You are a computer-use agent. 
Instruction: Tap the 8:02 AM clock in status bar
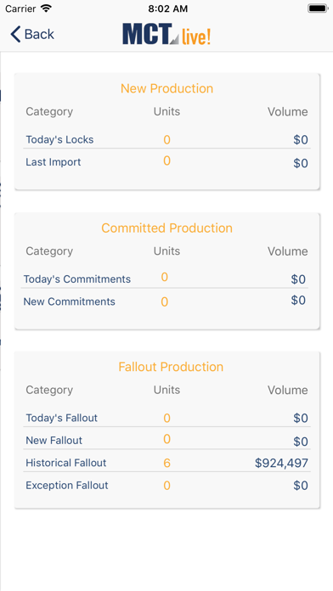[x=168, y=8]
